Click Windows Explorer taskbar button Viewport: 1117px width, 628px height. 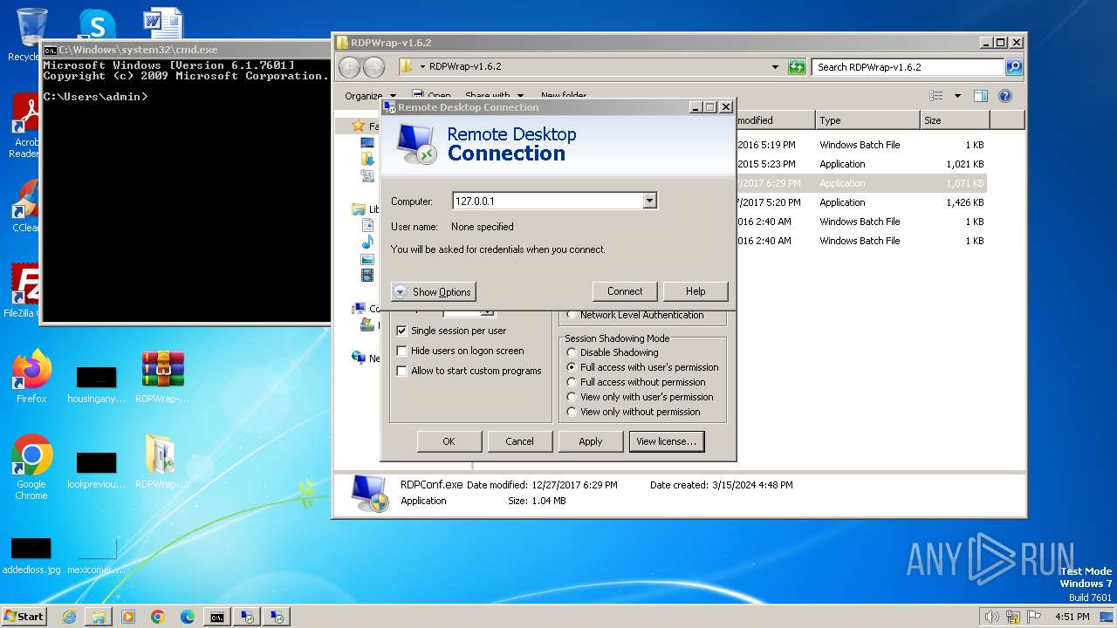99,617
